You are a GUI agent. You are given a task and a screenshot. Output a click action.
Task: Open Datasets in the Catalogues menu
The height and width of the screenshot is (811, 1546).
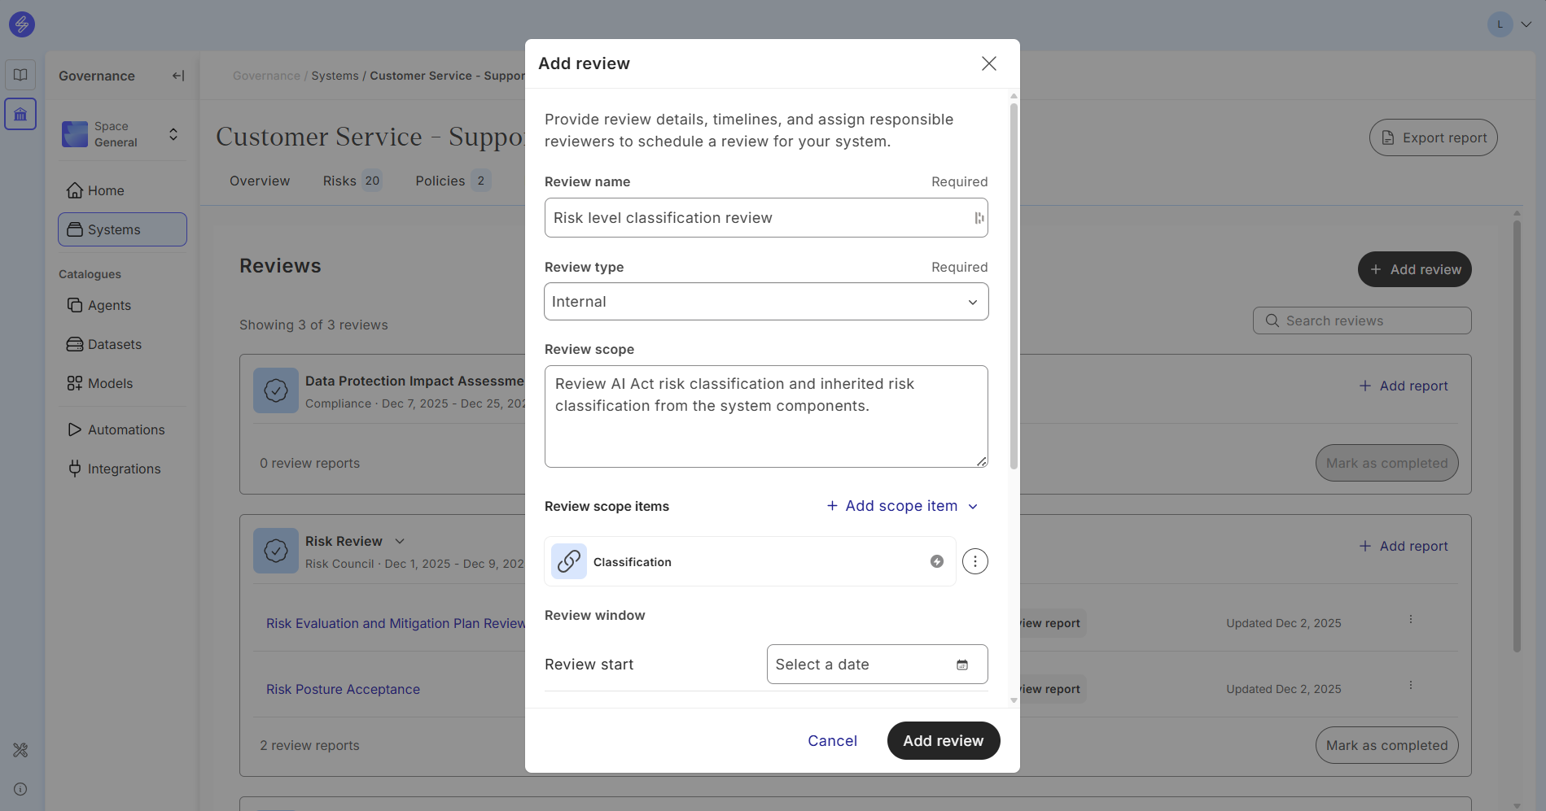114,344
